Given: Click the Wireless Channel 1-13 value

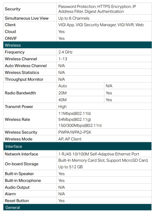Looking at the screenshot, I should (63, 59).
